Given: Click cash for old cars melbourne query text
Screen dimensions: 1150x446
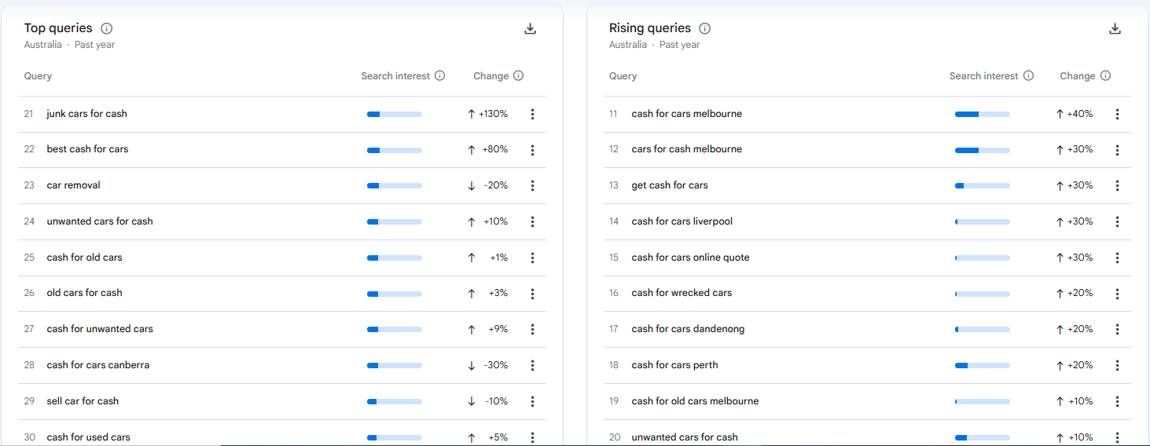Looking at the screenshot, I should click(695, 401).
